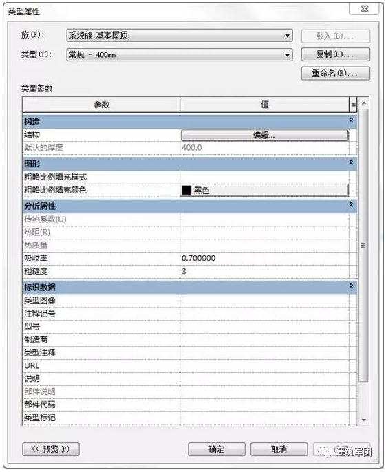Image resolution: width=386 pixels, height=472 pixels.
Task: Click scrollbar down arrow in parameter table
Action: [x=364, y=420]
